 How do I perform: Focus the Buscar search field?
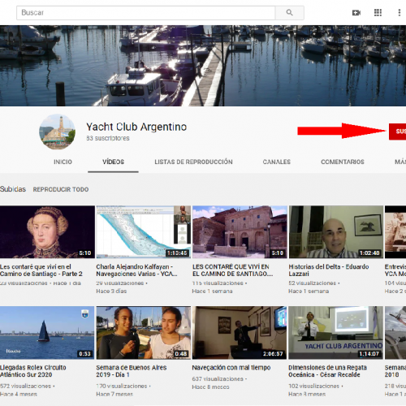click(145, 13)
